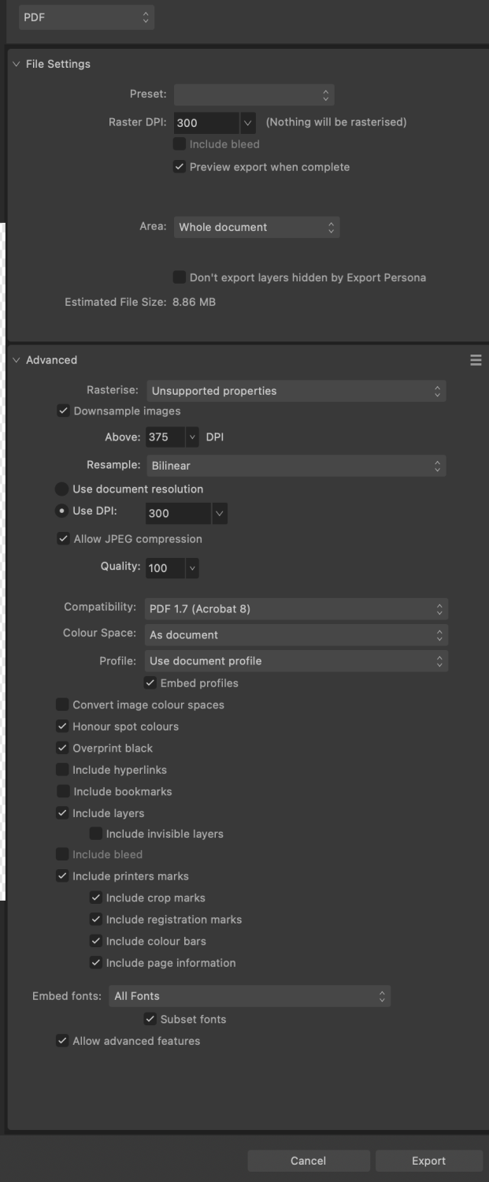Open the Advanced panel options menu

point(476,360)
